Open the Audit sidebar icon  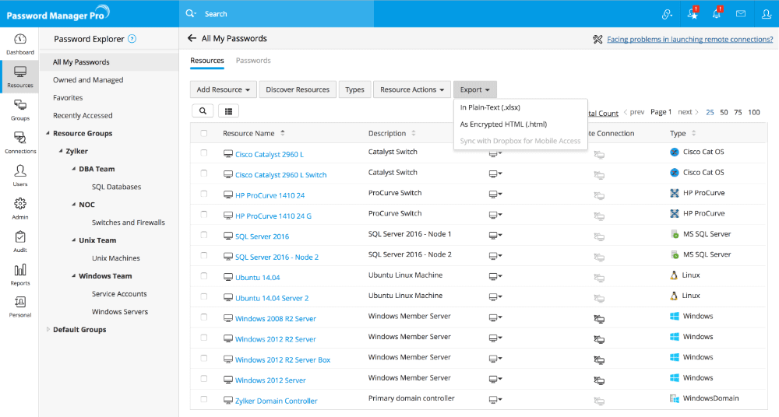tap(20, 241)
